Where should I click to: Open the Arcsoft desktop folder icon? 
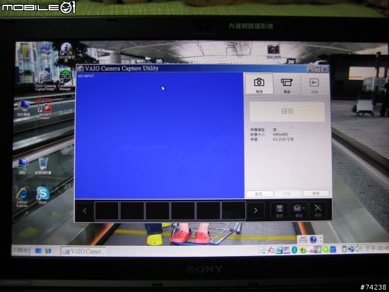pyautogui.click(x=25, y=51)
